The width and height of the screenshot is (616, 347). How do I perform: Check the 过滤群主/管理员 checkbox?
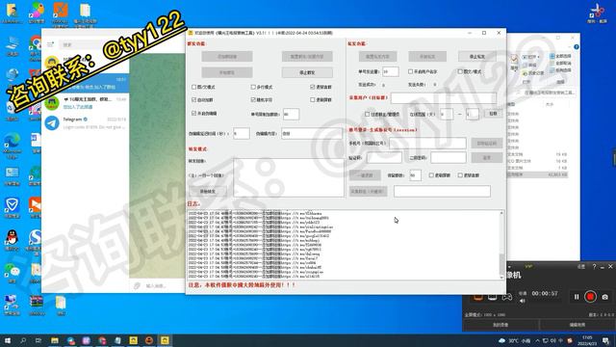[x=367, y=114]
